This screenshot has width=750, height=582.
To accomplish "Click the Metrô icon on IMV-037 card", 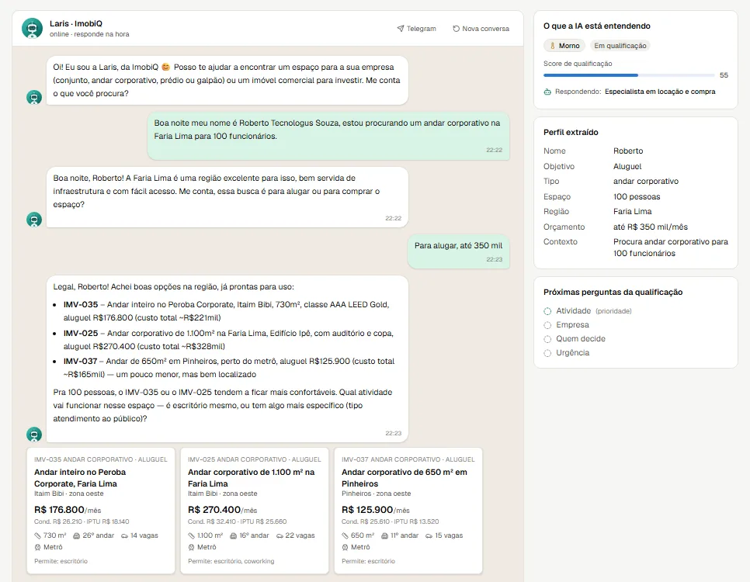I will point(345,547).
